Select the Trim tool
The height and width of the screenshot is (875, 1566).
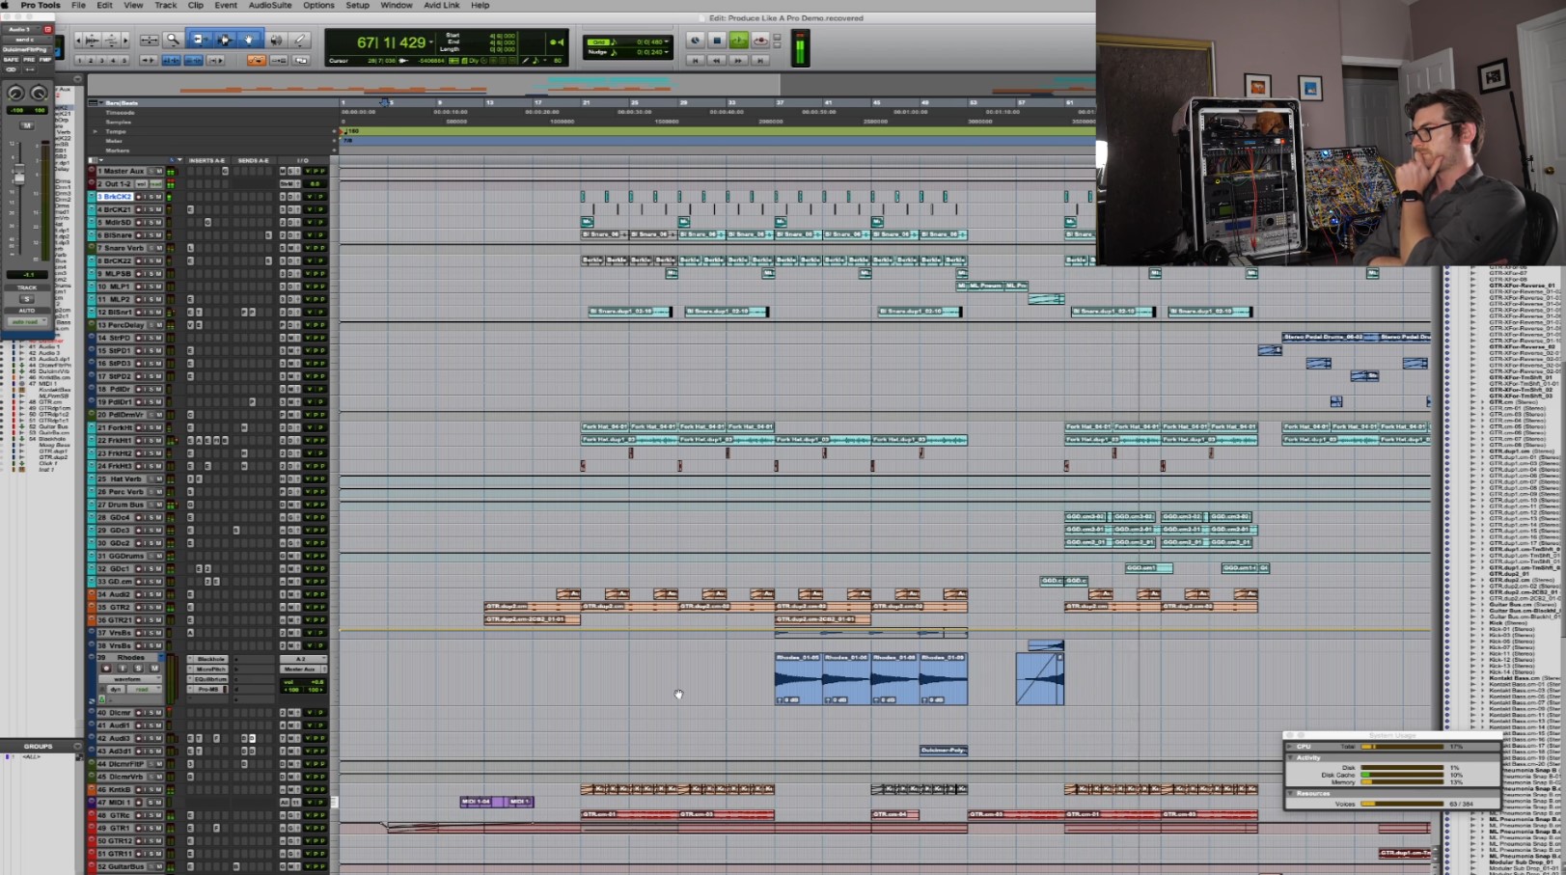click(199, 40)
